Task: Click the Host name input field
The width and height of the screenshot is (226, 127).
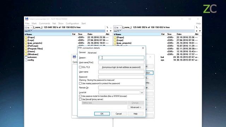Action: coord(121,62)
